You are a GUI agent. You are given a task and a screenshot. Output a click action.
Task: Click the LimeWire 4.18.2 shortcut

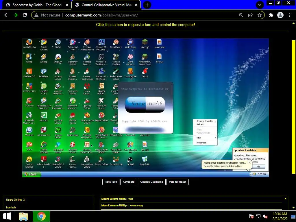pyautogui.click(x=44, y=88)
